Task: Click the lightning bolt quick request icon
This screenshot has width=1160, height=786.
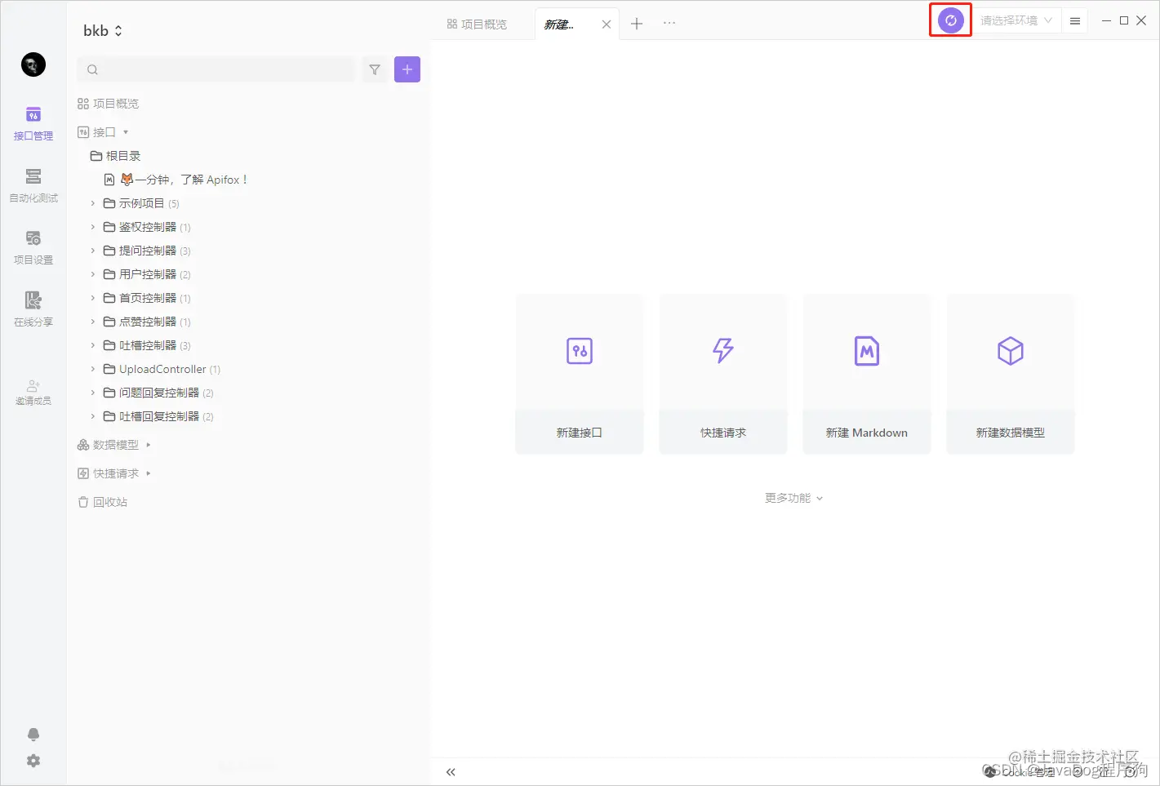Action: [x=723, y=351]
